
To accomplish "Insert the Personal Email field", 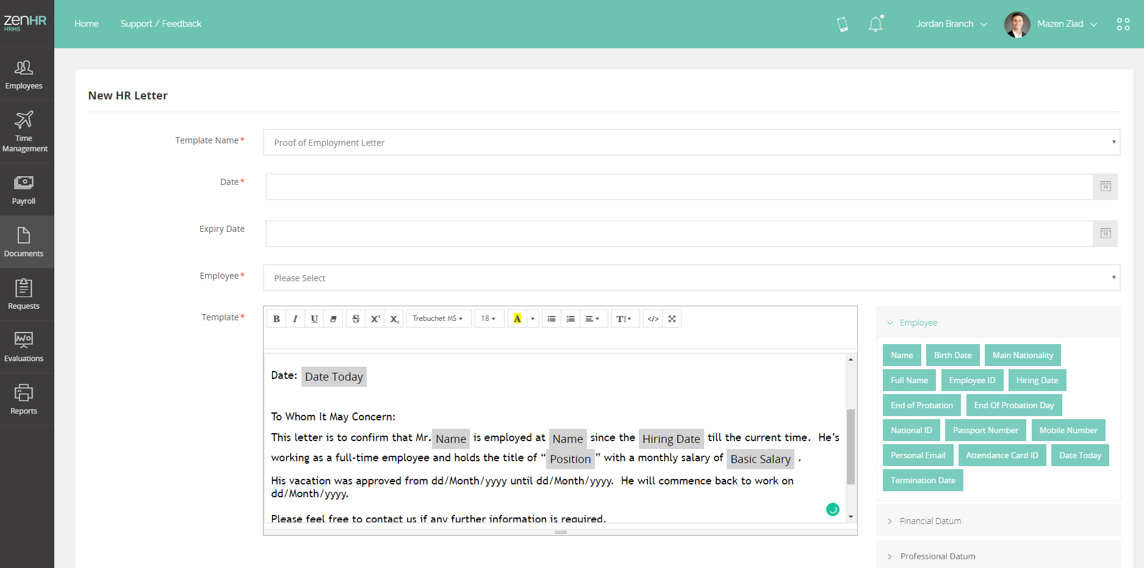I will point(918,455).
